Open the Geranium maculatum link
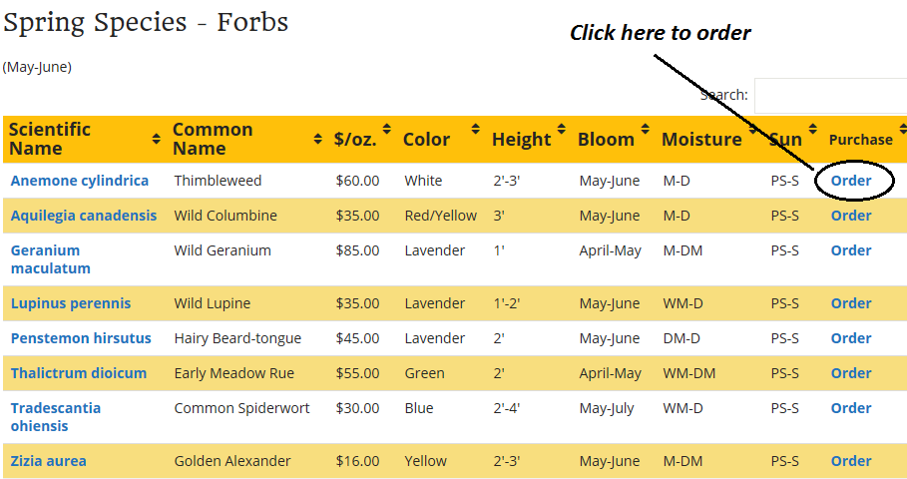Screen dimensions: 907x479 coord(50,259)
